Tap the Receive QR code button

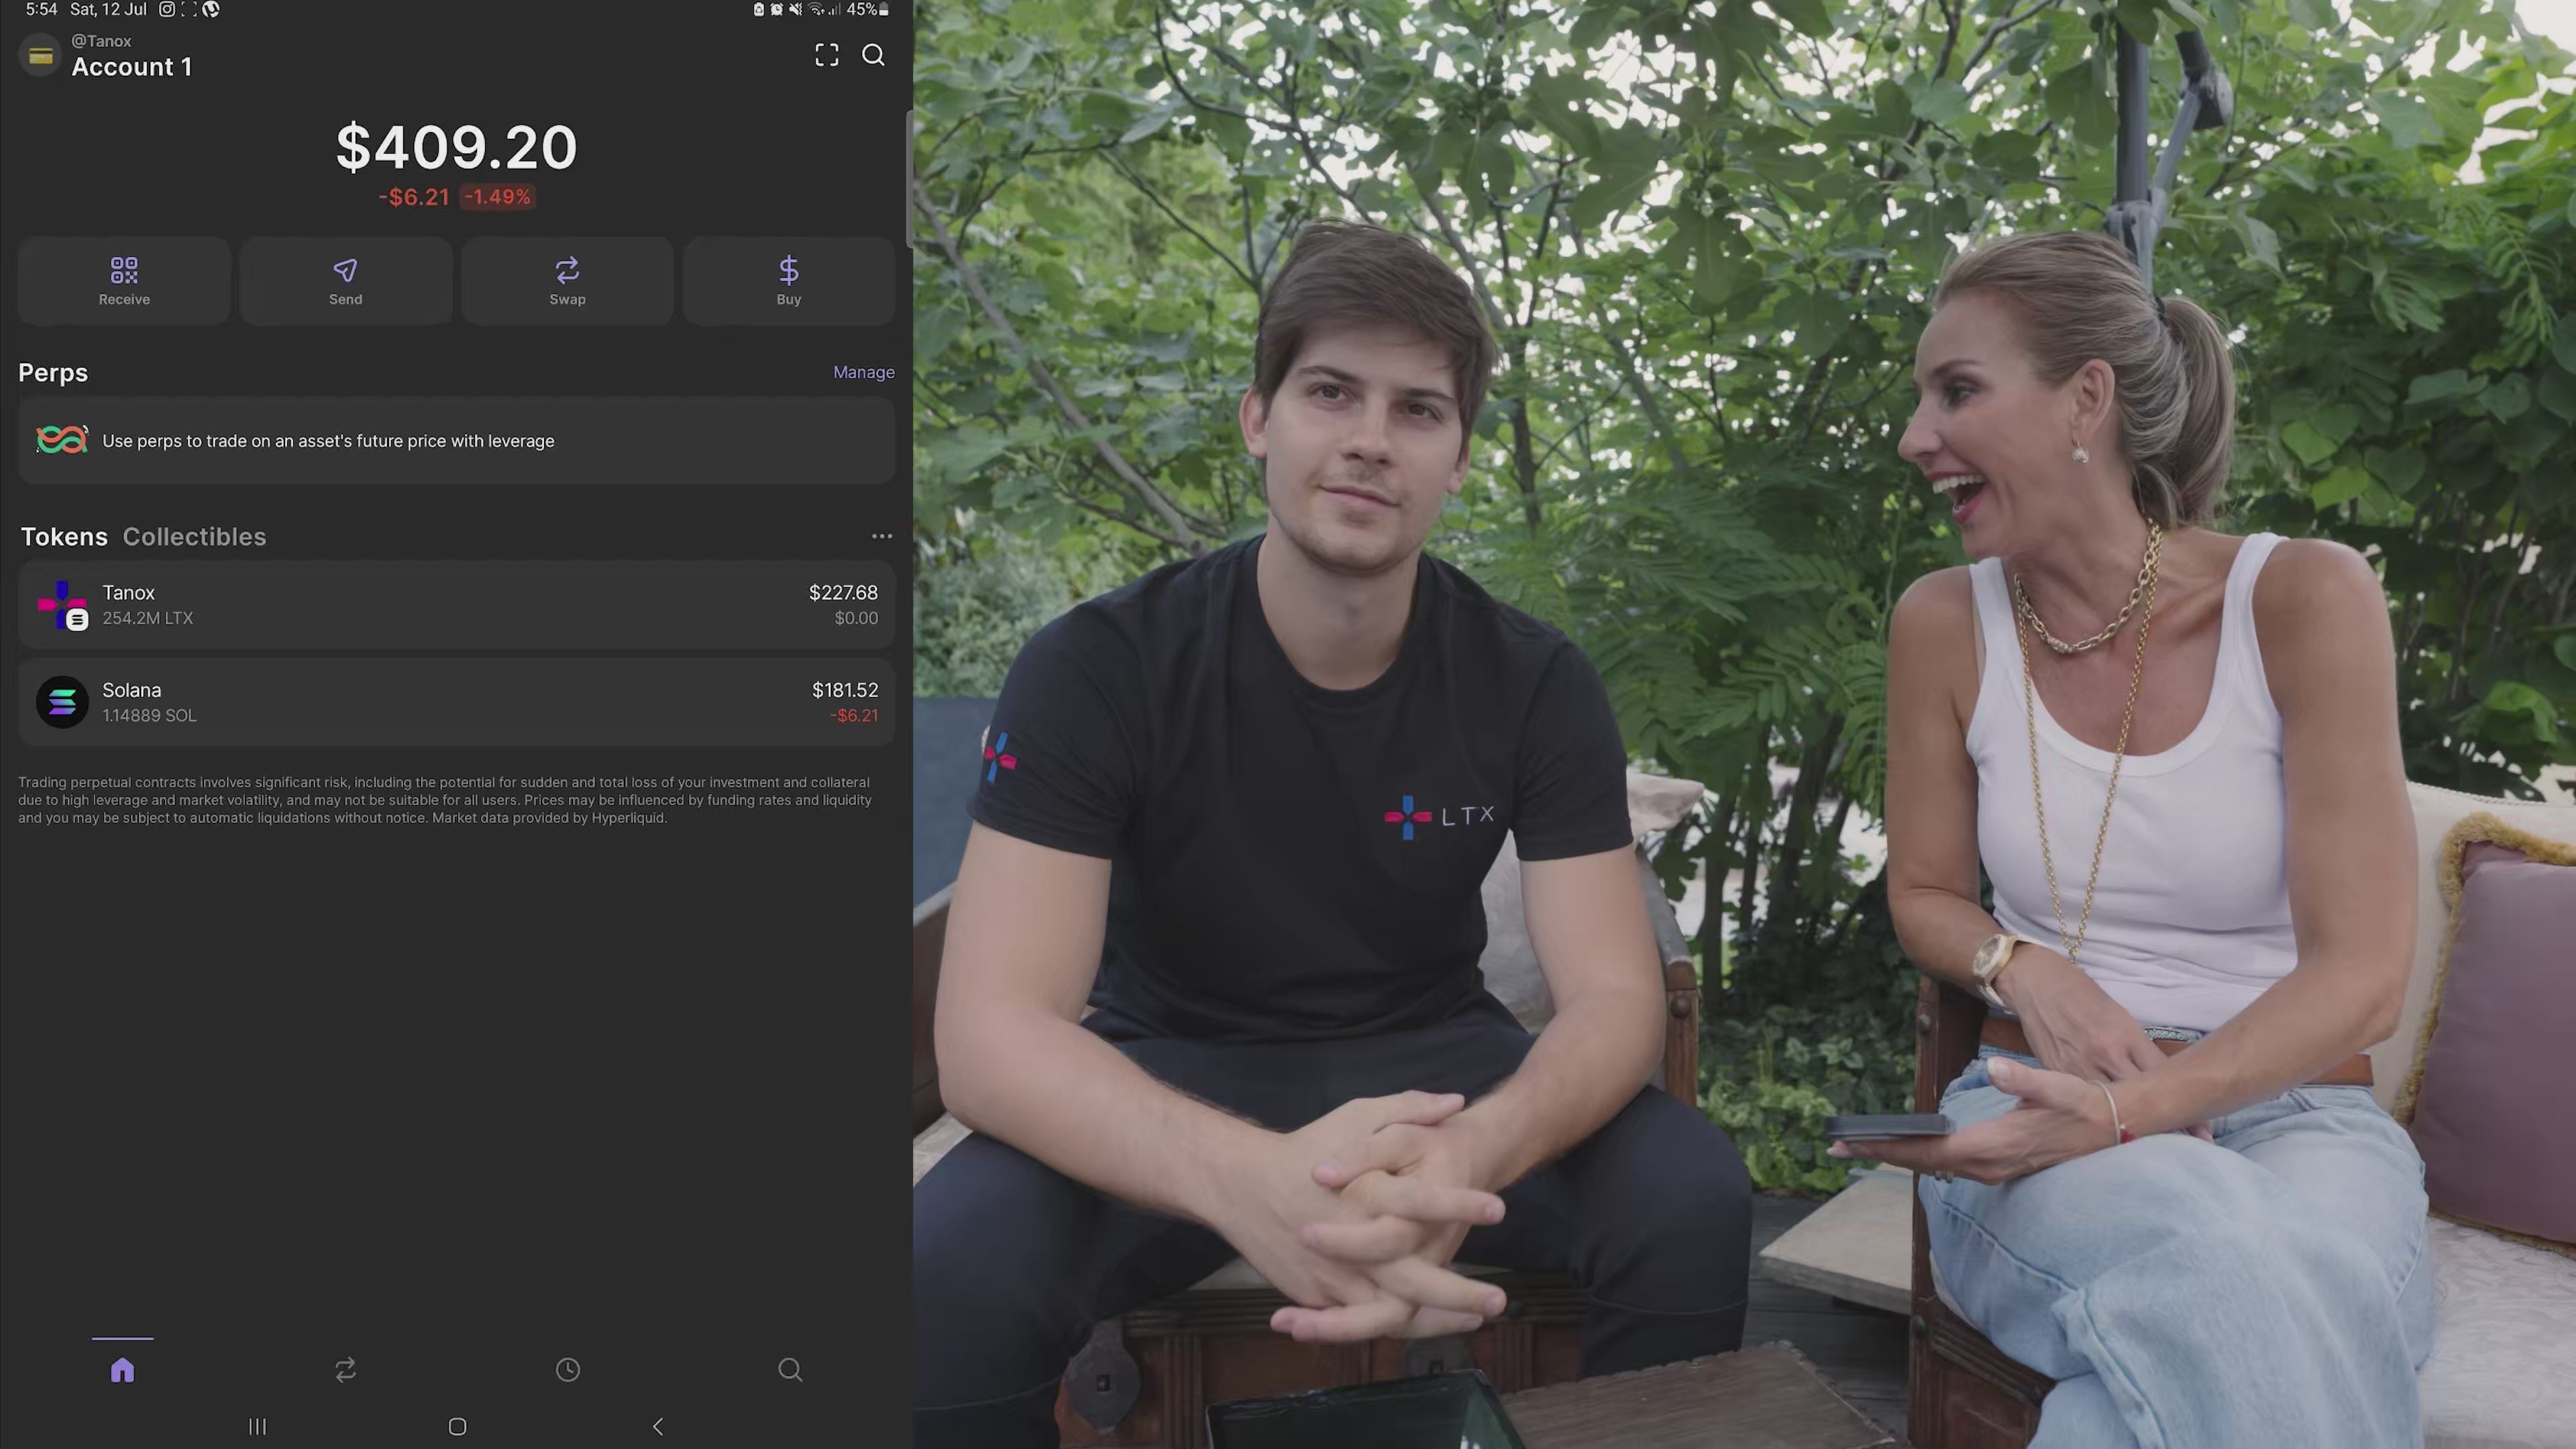pyautogui.click(x=124, y=281)
